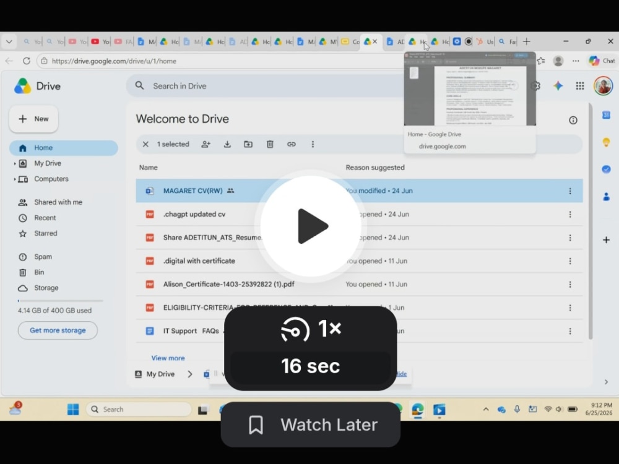Select the .chagpt updated cv file

coord(359,214)
